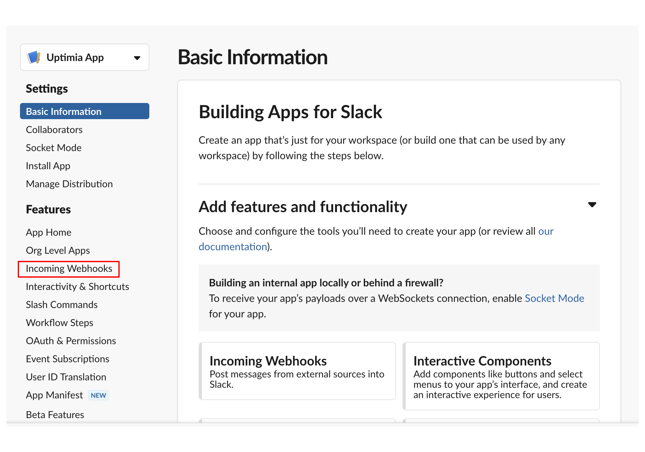
Task: Click the Features section header
Action: click(48, 210)
